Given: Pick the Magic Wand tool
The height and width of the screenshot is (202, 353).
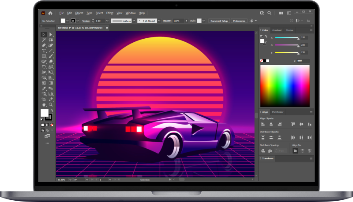Looking at the screenshot, I should pos(44,40).
